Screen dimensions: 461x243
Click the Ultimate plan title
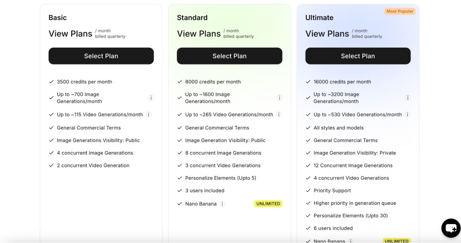(x=319, y=18)
